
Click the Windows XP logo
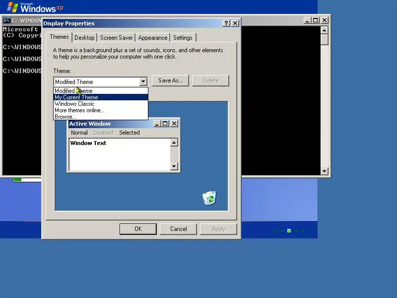pyautogui.click(x=35, y=7)
